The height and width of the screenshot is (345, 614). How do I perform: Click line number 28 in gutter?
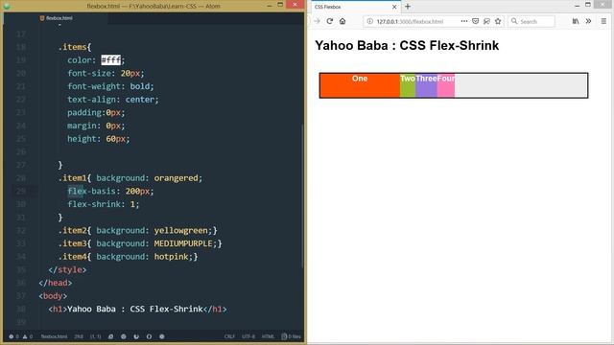click(21, 178)
